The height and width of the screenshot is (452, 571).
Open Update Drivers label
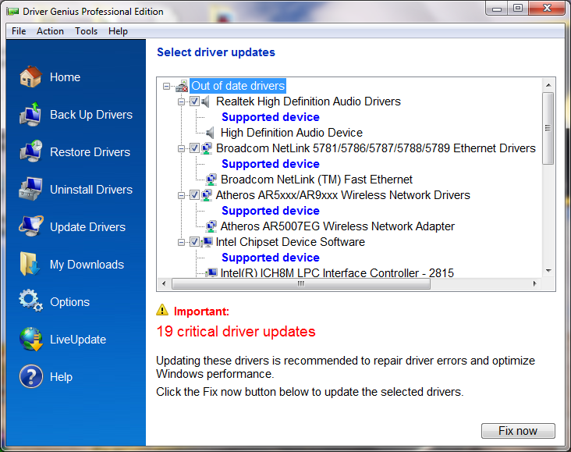click(x=87, y=227)
